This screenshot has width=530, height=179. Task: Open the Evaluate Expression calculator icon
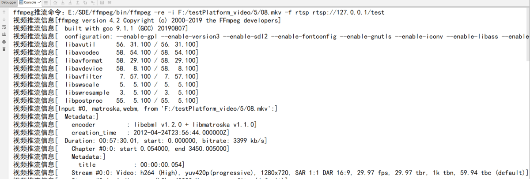click(x=102, y=3)
